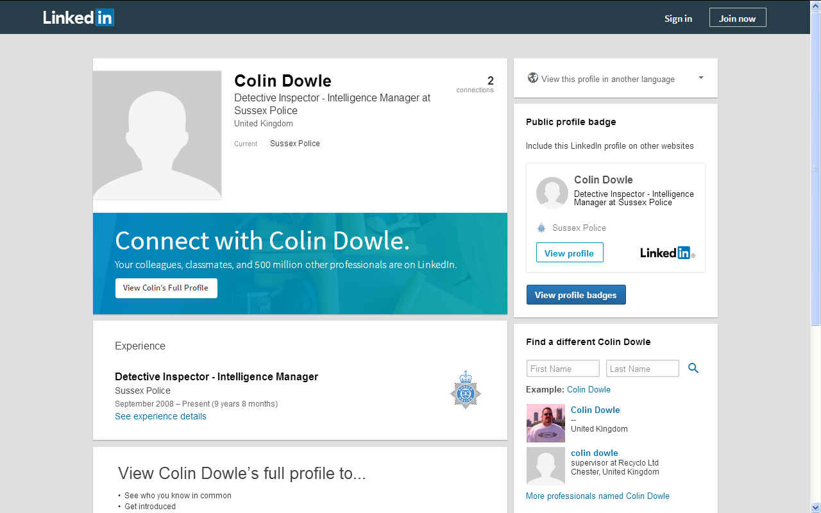This screenshot has height=513, width=821.
Task: Open current employer Sussex Police link
Action: [295, 144]
